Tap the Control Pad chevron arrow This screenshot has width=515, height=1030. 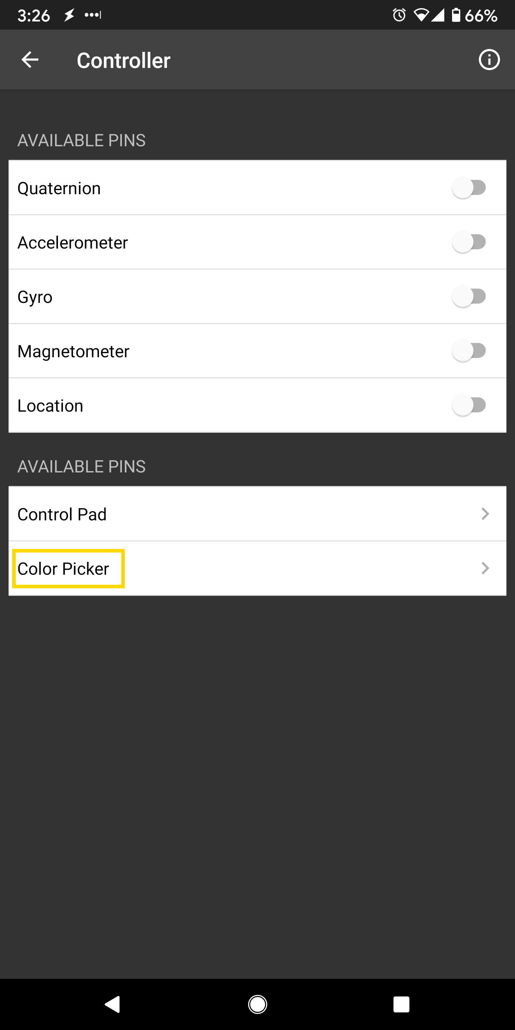tap(485, 514)
